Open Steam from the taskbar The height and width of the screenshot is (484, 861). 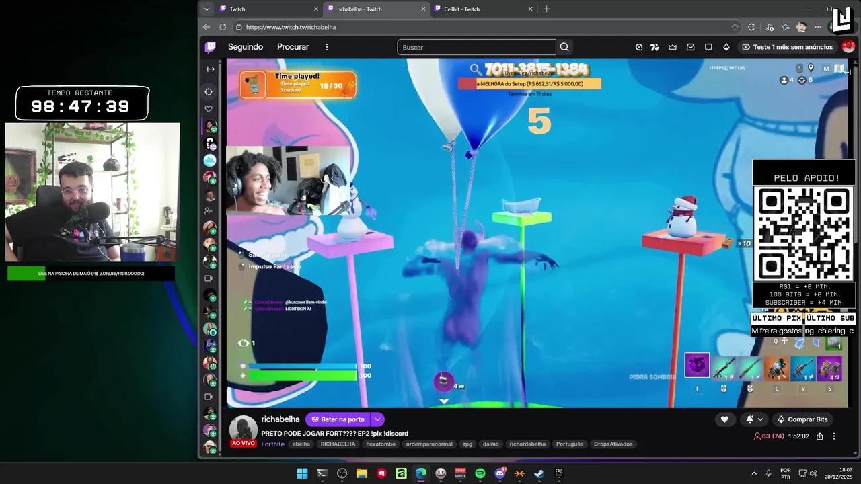tap(539, 473)
